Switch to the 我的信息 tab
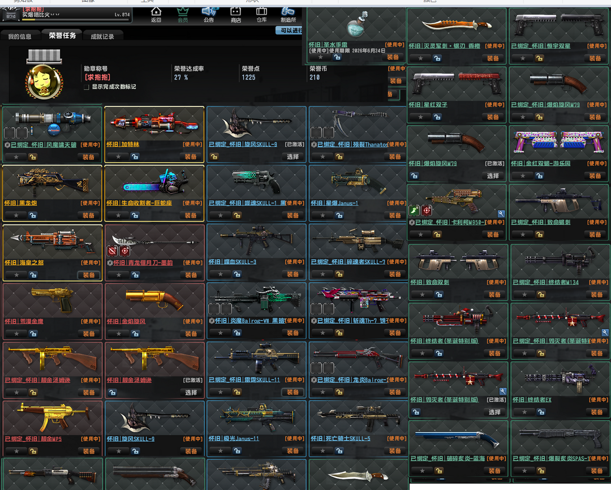611x490 pixels. tap(20, 37)
